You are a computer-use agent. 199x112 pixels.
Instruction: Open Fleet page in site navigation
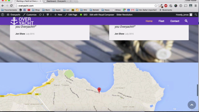coord(161,21)
